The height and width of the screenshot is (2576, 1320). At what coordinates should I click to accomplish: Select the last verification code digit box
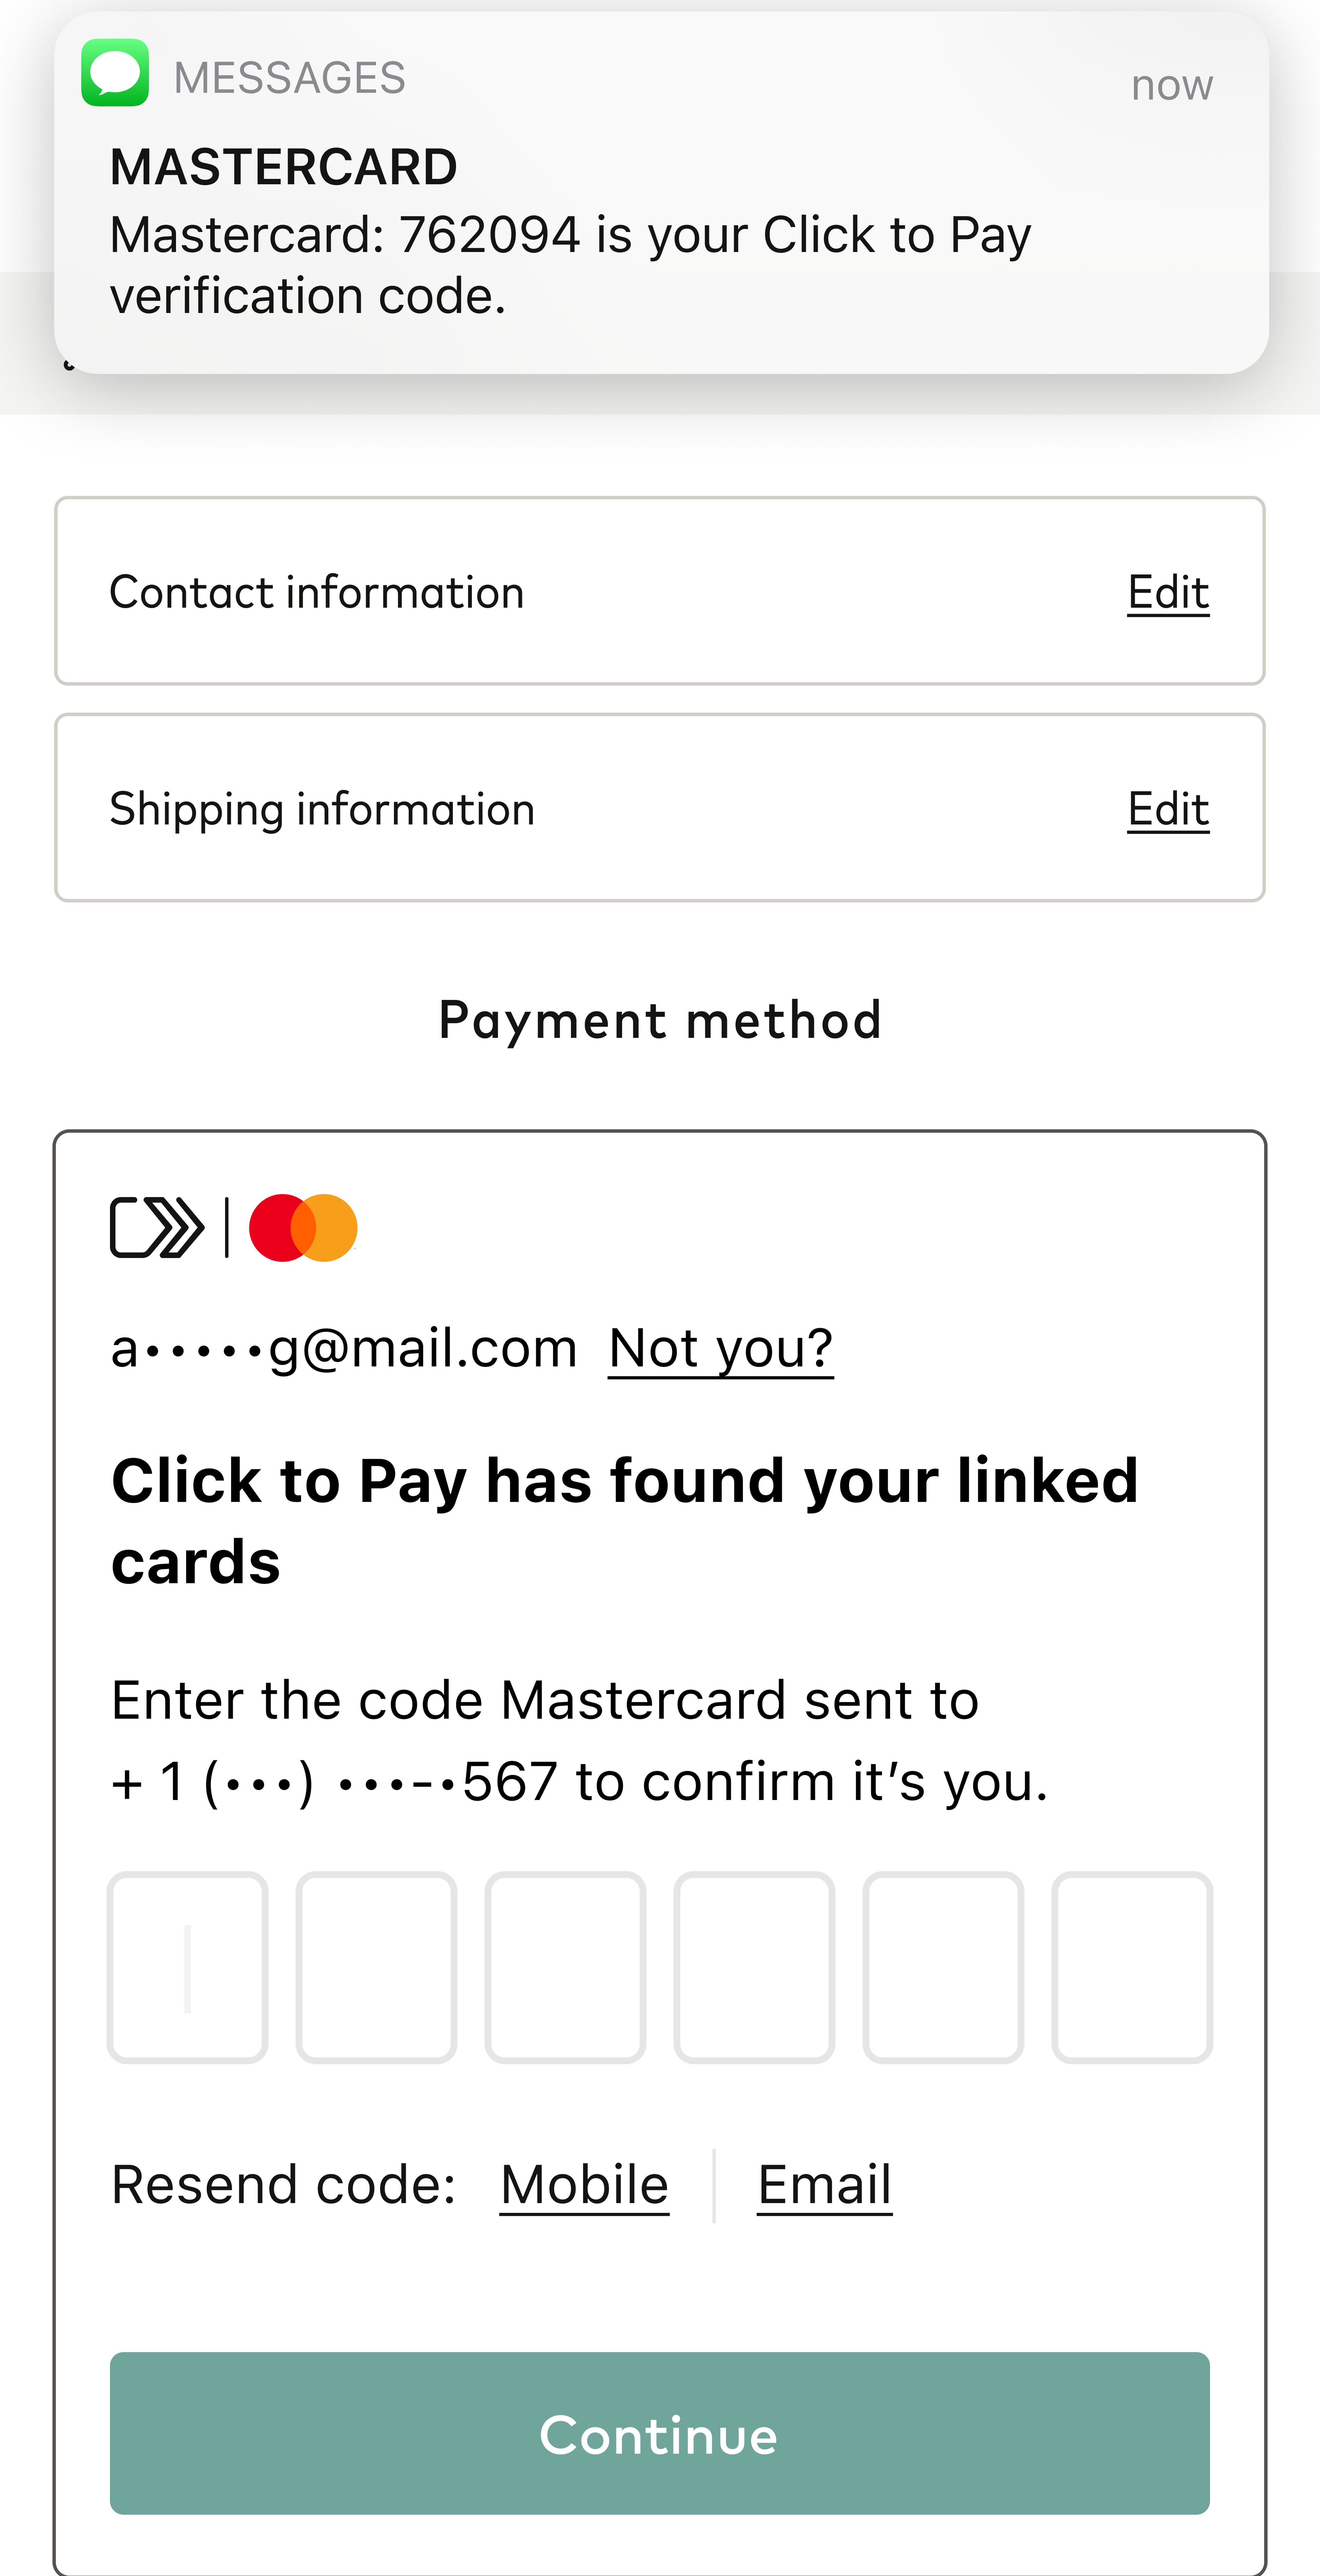[1132, 1967]
